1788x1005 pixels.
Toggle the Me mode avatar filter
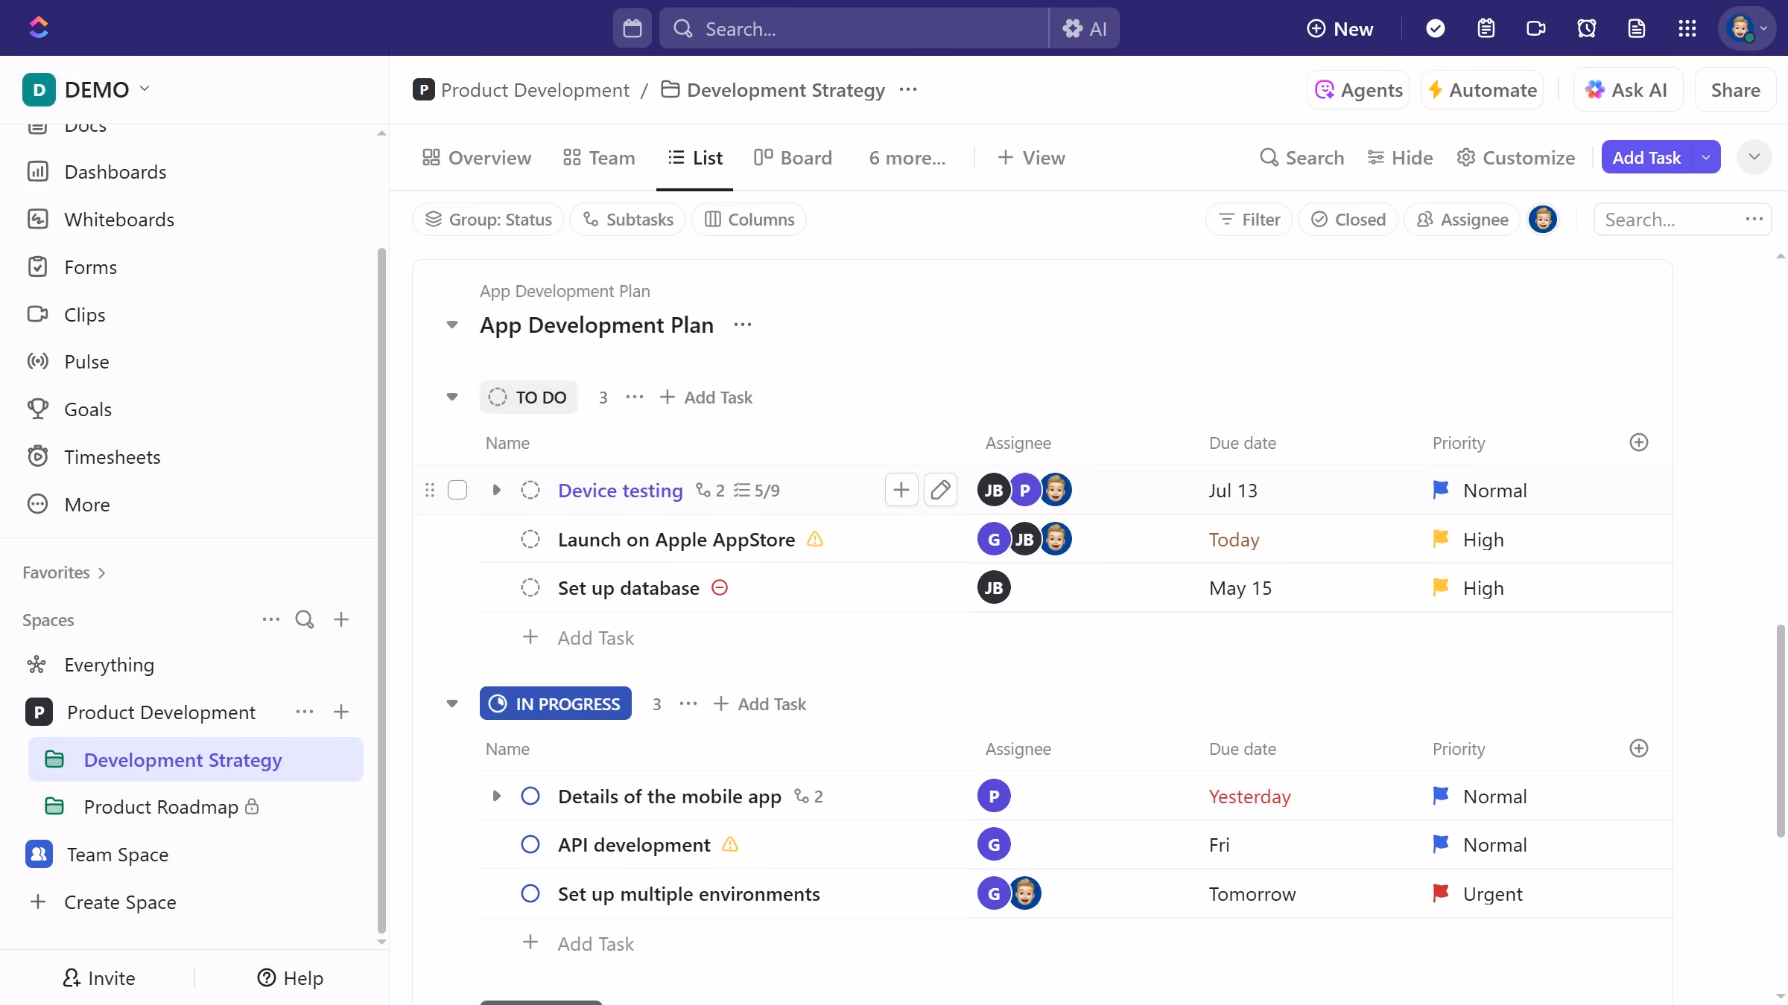pos(1543,220)
